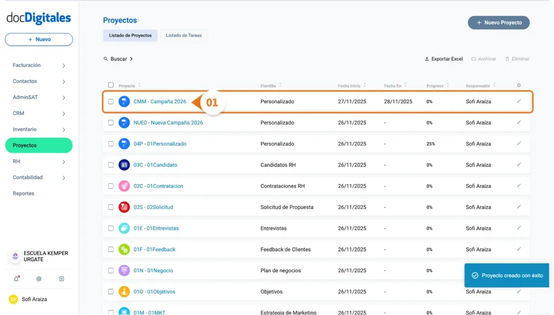
Task: Click the Sofi Araiza profile avatar
Action: pyautogui.click(x=13, y=299)
